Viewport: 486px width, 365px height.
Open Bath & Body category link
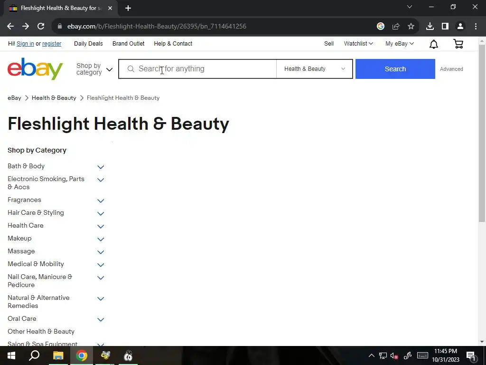[26, 166]
